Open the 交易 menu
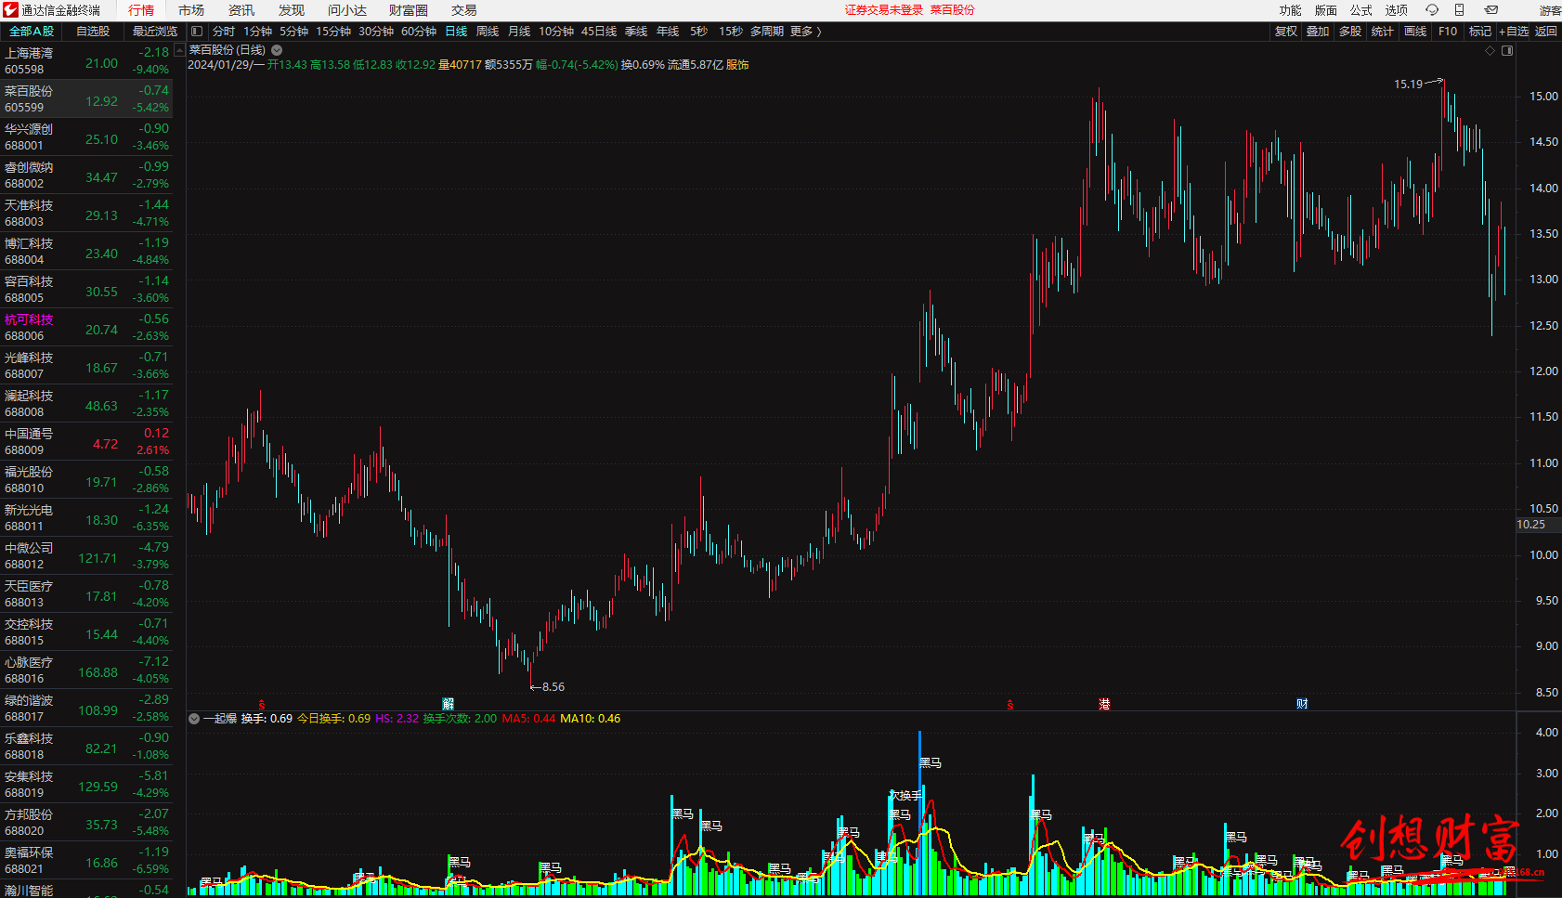This screenshot has width=1562, height=898. [x=464, y=10]
